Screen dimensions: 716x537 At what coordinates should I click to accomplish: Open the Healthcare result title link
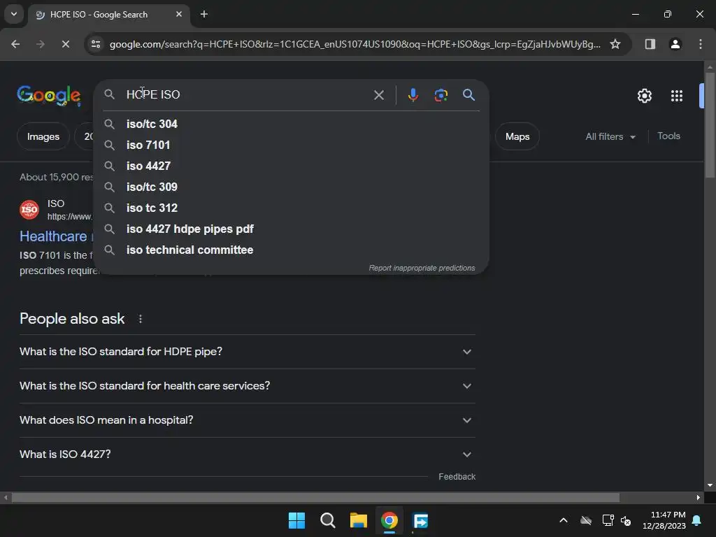[53, 236]
